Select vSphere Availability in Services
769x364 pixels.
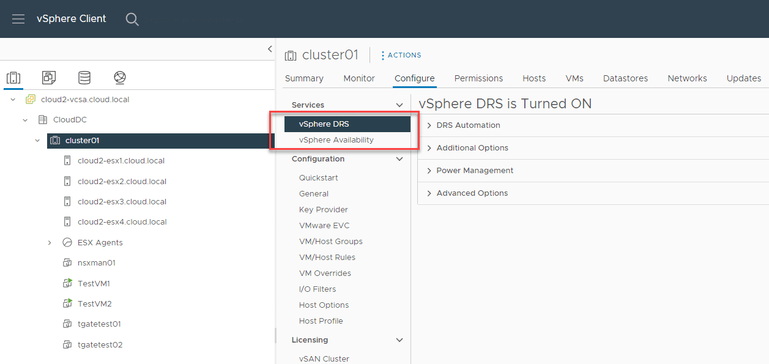coord(336,140)
